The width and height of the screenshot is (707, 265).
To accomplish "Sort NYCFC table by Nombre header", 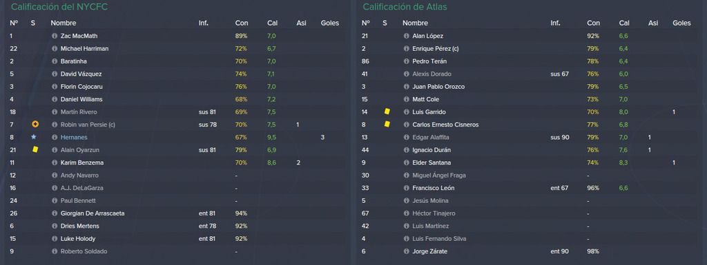I will [64, 23].
